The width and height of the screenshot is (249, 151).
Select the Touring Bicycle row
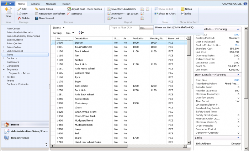[x=84, y=47]
